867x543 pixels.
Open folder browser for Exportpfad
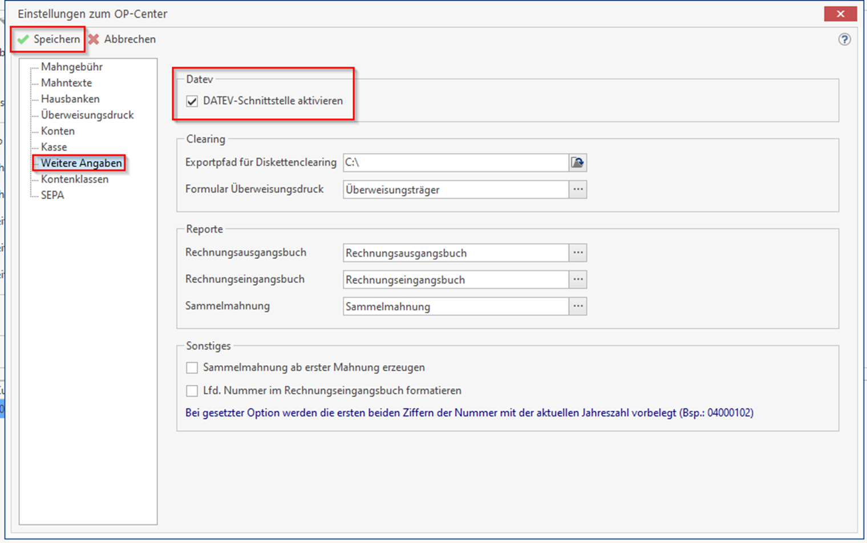point(577,163)
